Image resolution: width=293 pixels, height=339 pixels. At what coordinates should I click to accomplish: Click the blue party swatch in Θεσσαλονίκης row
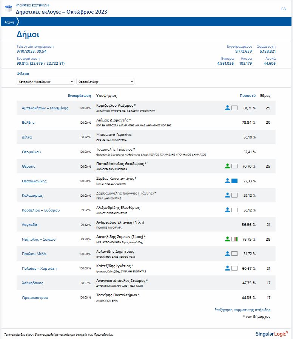click(x=234, y=181)
